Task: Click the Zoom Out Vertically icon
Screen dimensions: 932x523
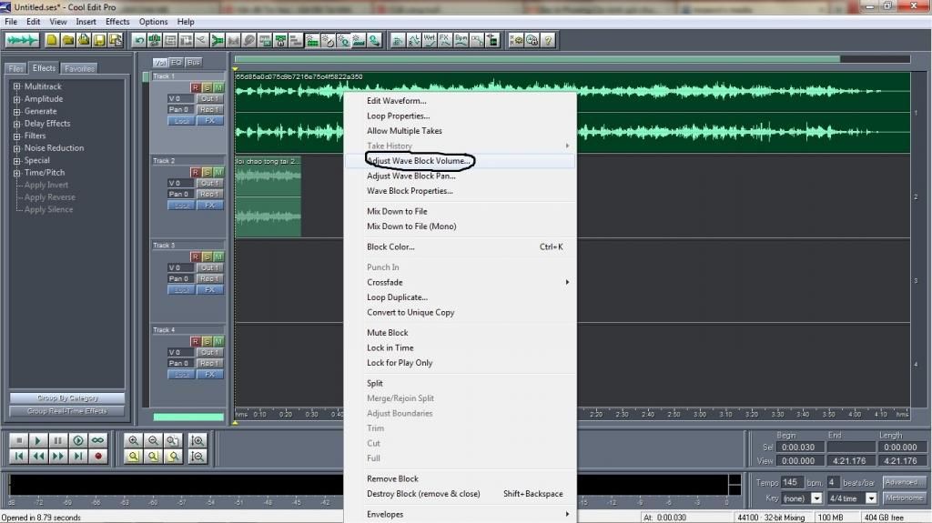Action: pyautogui.click(x=198, y=456)
